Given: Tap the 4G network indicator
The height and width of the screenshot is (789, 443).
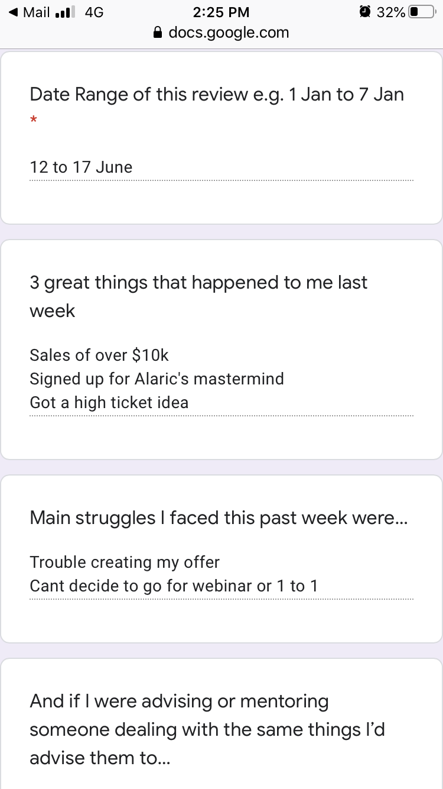Looking at the screenshot, I should click(x=94, y=12).
